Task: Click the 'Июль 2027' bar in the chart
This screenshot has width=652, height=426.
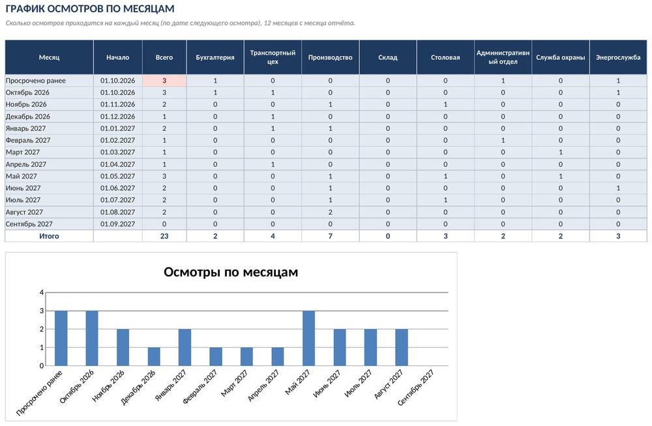Action: point(370,347)
